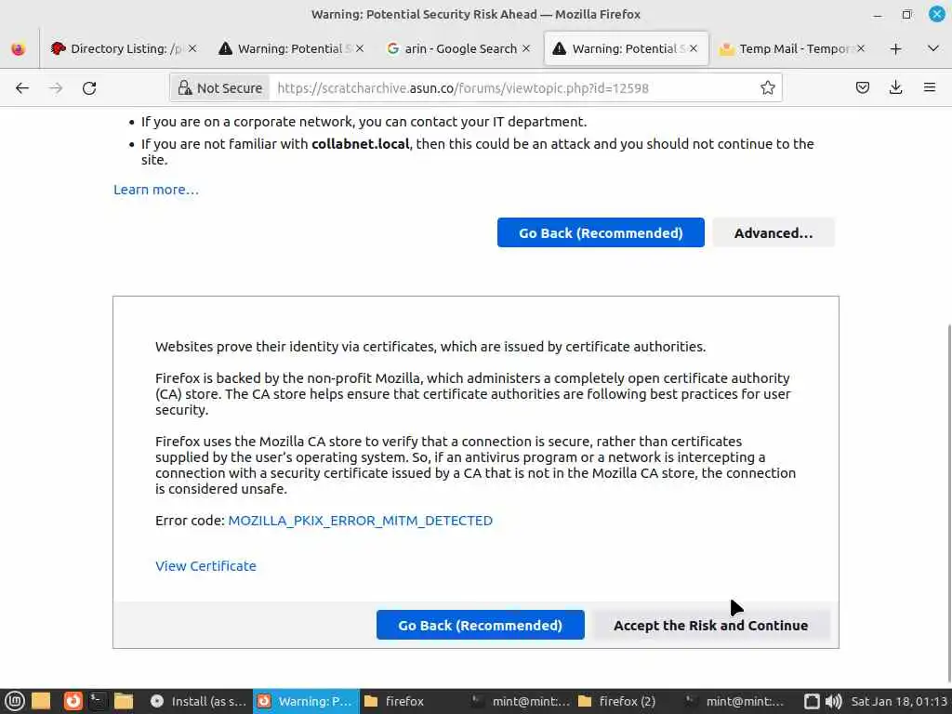Click Accept the Risk and Continue
Screen dimensions: 952x714
[x=710, y=625]
